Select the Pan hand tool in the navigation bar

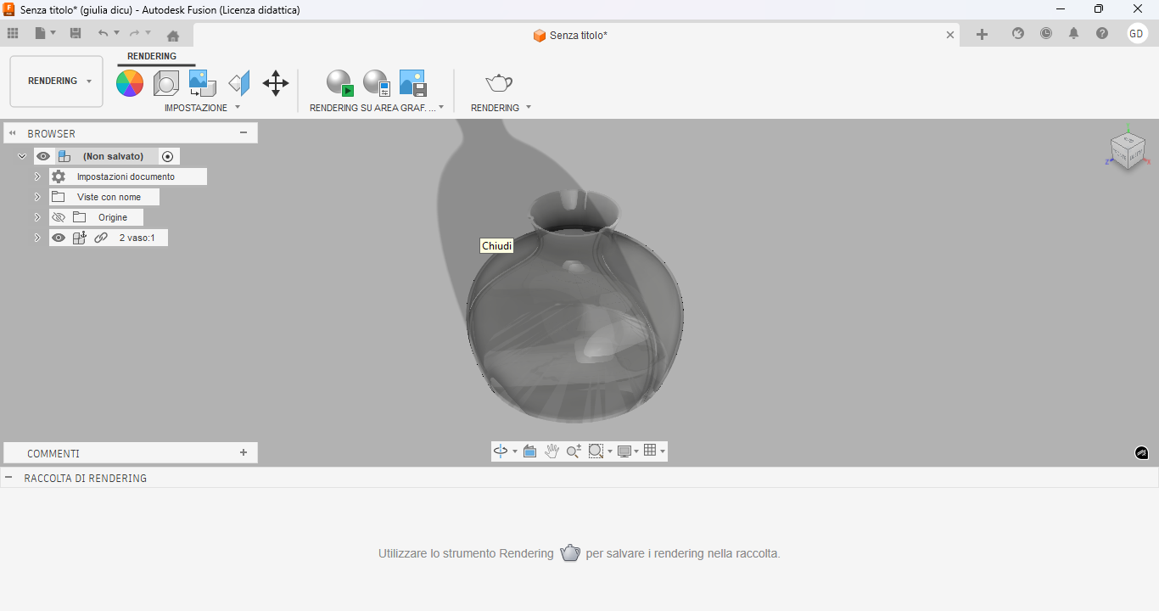(x=552, y=451)
